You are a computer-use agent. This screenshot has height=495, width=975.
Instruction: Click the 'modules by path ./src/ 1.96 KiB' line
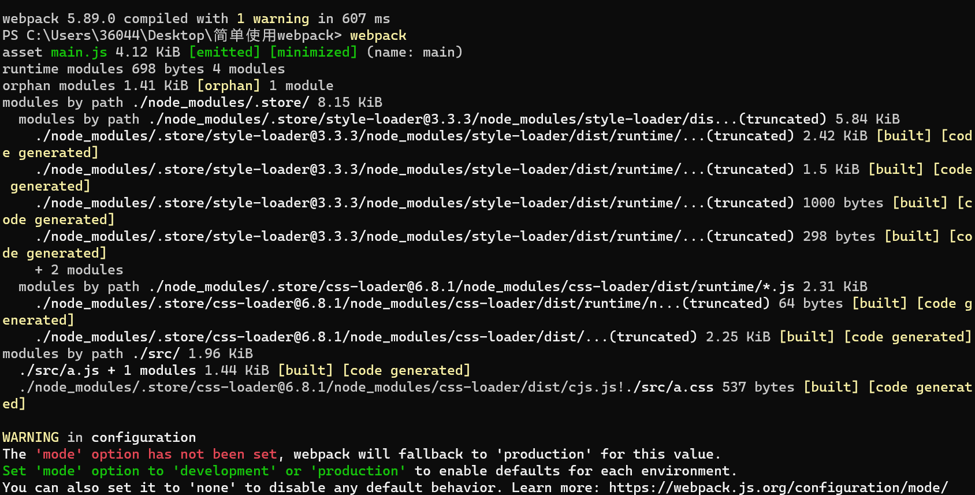pos(128,353)
